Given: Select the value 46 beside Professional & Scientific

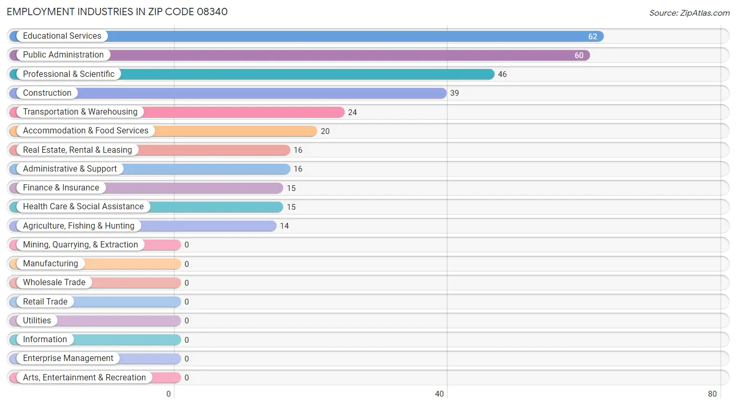Looking at the screenshot, I should pyautogui.click(x=503, y=74).
